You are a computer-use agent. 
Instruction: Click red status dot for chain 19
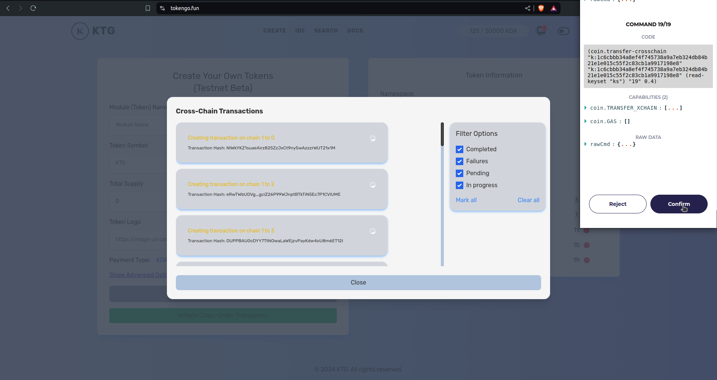(587, 260)
